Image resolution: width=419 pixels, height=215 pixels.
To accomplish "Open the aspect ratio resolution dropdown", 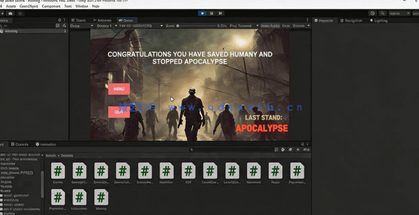I will coord(141,26).
